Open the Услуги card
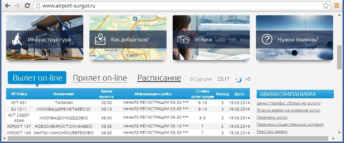 point(211,38)
